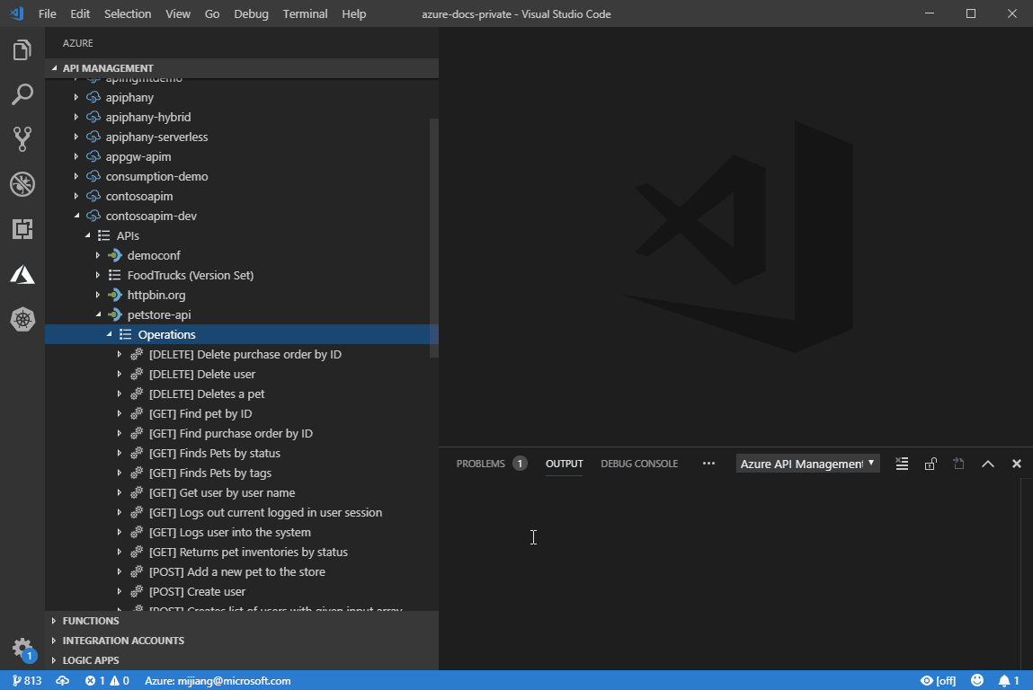
Task: Open the Azure API Management output dropdown
Action: pyautogui.click(x=807, y=464)
